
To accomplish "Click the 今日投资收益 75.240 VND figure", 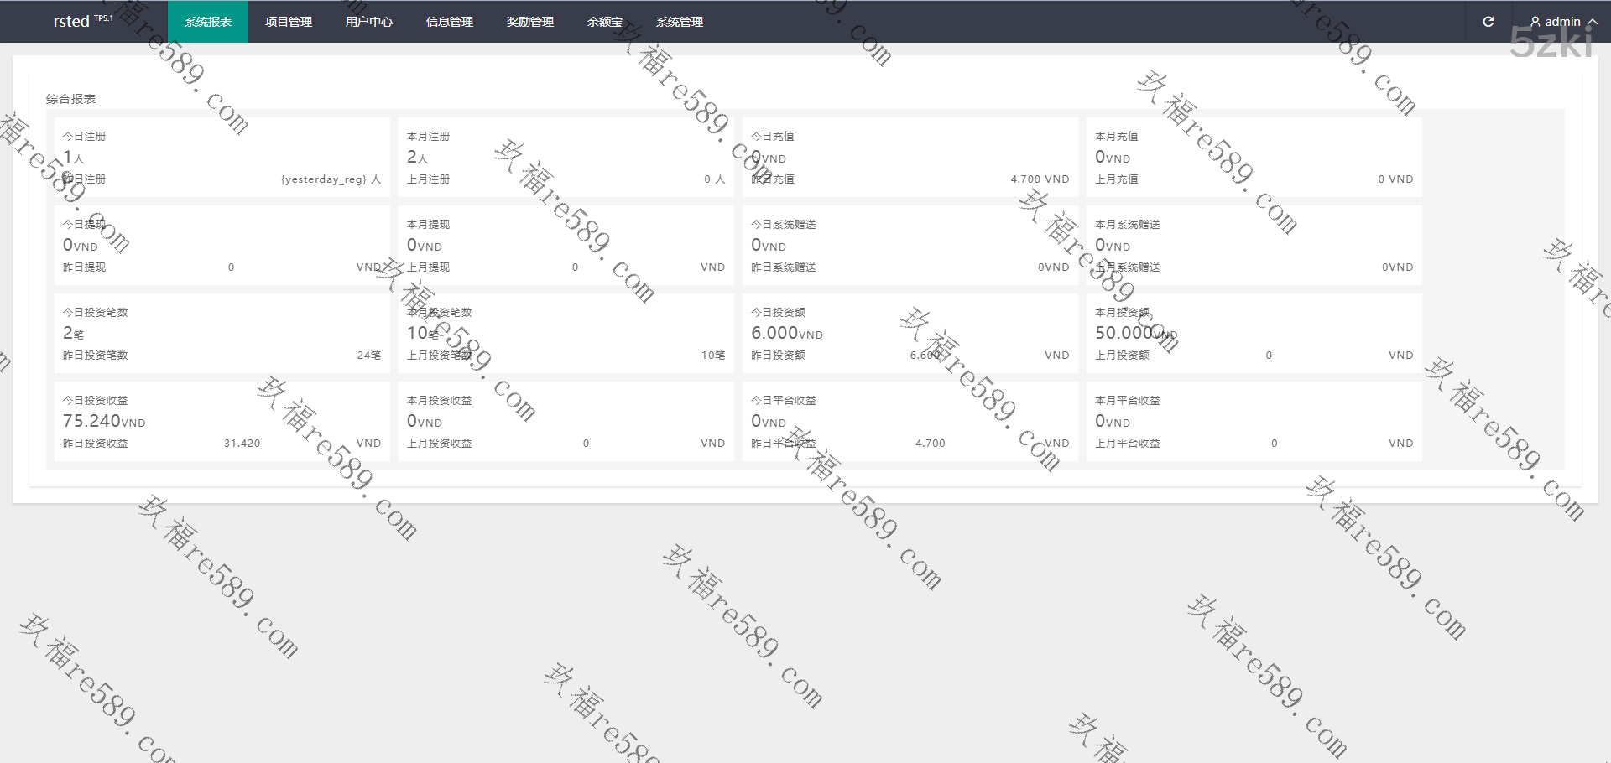I will tap(104, 421).
